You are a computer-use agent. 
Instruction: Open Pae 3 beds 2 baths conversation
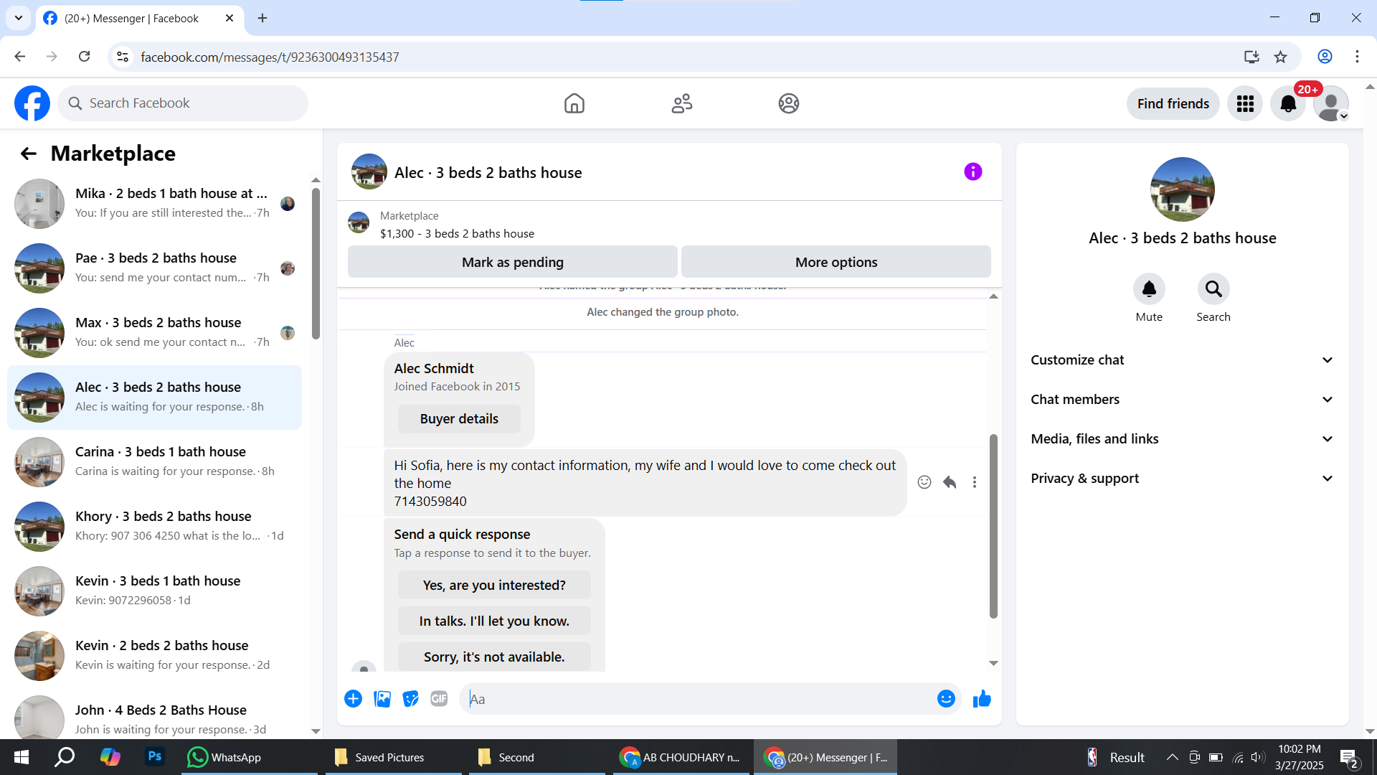tap(154, 268)
